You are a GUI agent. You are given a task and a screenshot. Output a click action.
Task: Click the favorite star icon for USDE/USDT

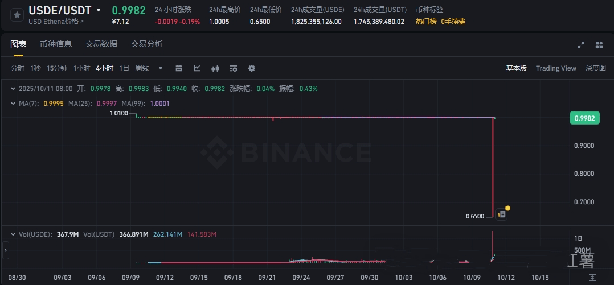pos(17,14)
